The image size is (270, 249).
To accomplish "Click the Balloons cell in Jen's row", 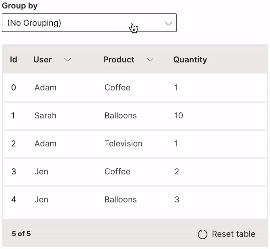I will click(120, 199).
